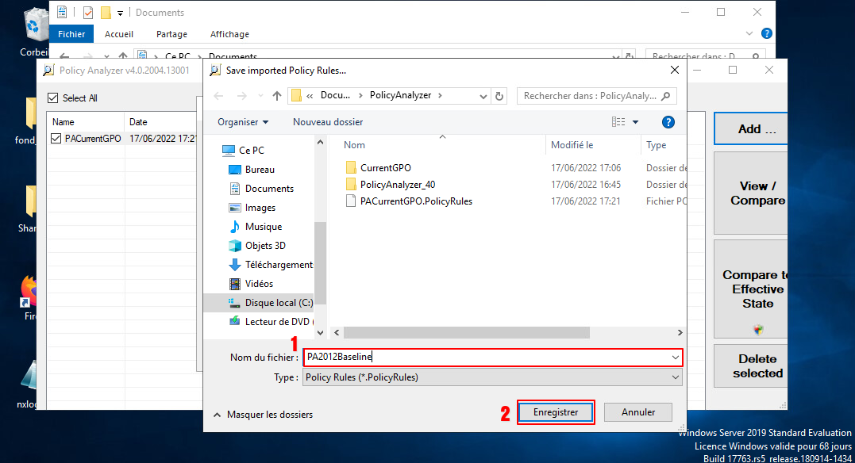
Task: Open the Fichier ribbon tab
Action: tap(71, 34)
